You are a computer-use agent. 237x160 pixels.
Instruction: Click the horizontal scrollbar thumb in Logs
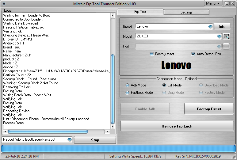click(x=48, y=131)
